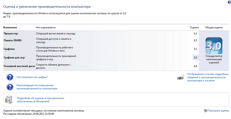Click the "Общая оценка" column header

214,27
